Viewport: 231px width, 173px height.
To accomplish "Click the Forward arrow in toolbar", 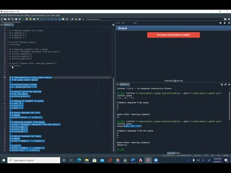I will (x=83, y=19).
